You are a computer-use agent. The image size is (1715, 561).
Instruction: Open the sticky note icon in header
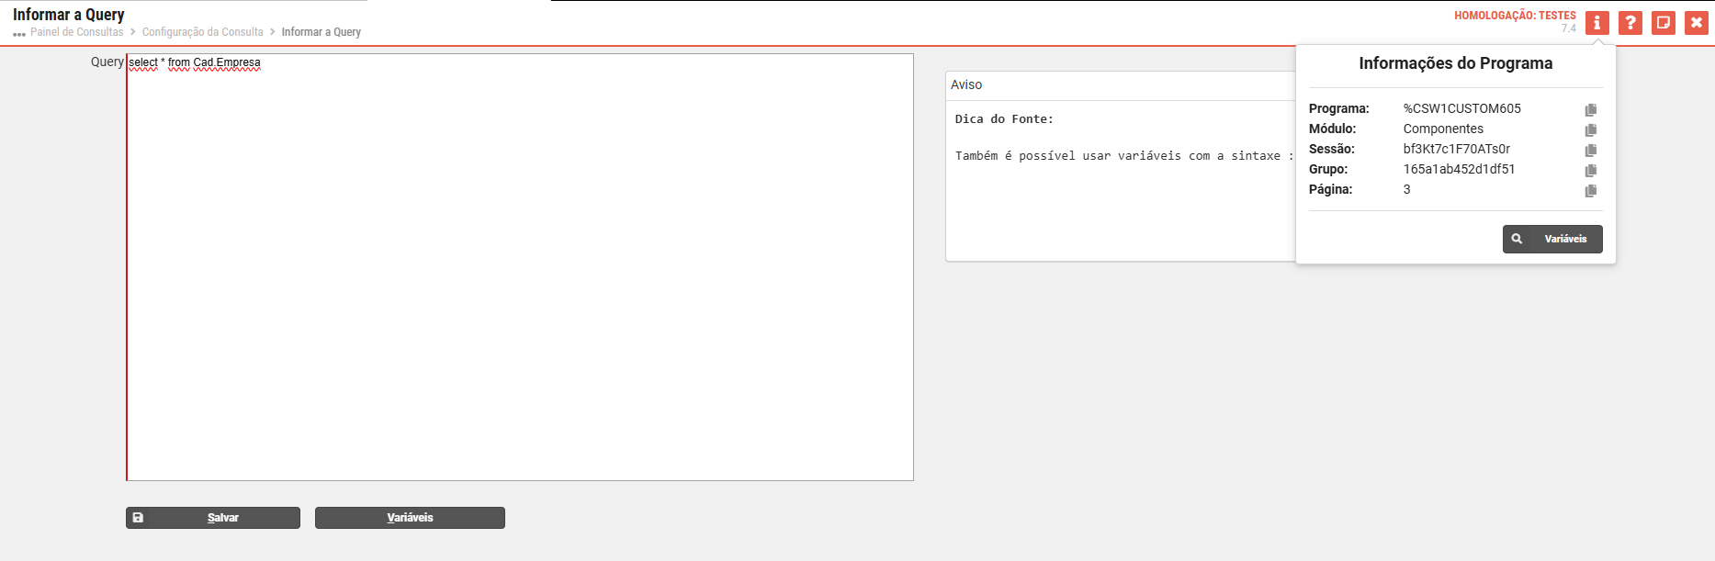tap(1664, 23)
